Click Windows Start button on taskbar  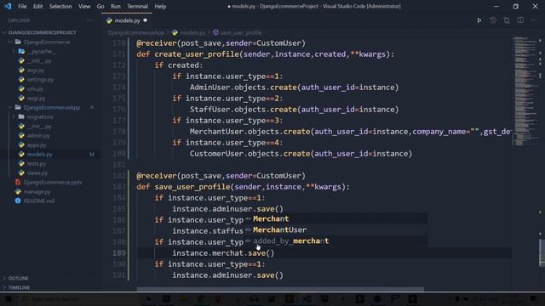tap(8, 298)
